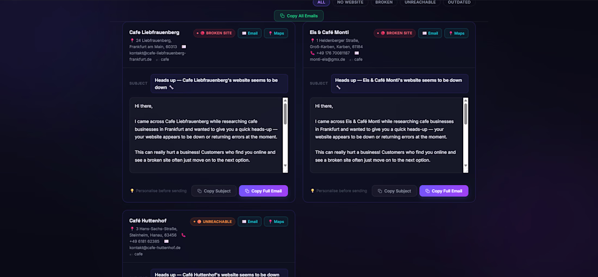Image resolution: width=598 pixels, height=277 pixels.
Task: Open Maps for Cafe Liebfrauenberg
Action: (276, 33)
